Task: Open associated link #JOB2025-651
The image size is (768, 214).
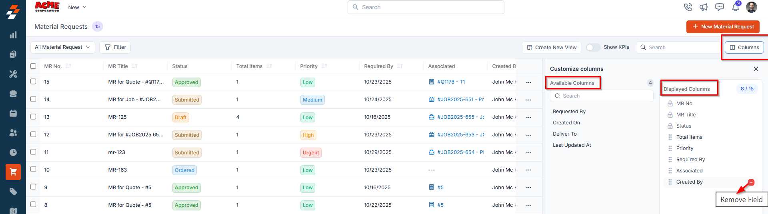Action: [460, 100]
